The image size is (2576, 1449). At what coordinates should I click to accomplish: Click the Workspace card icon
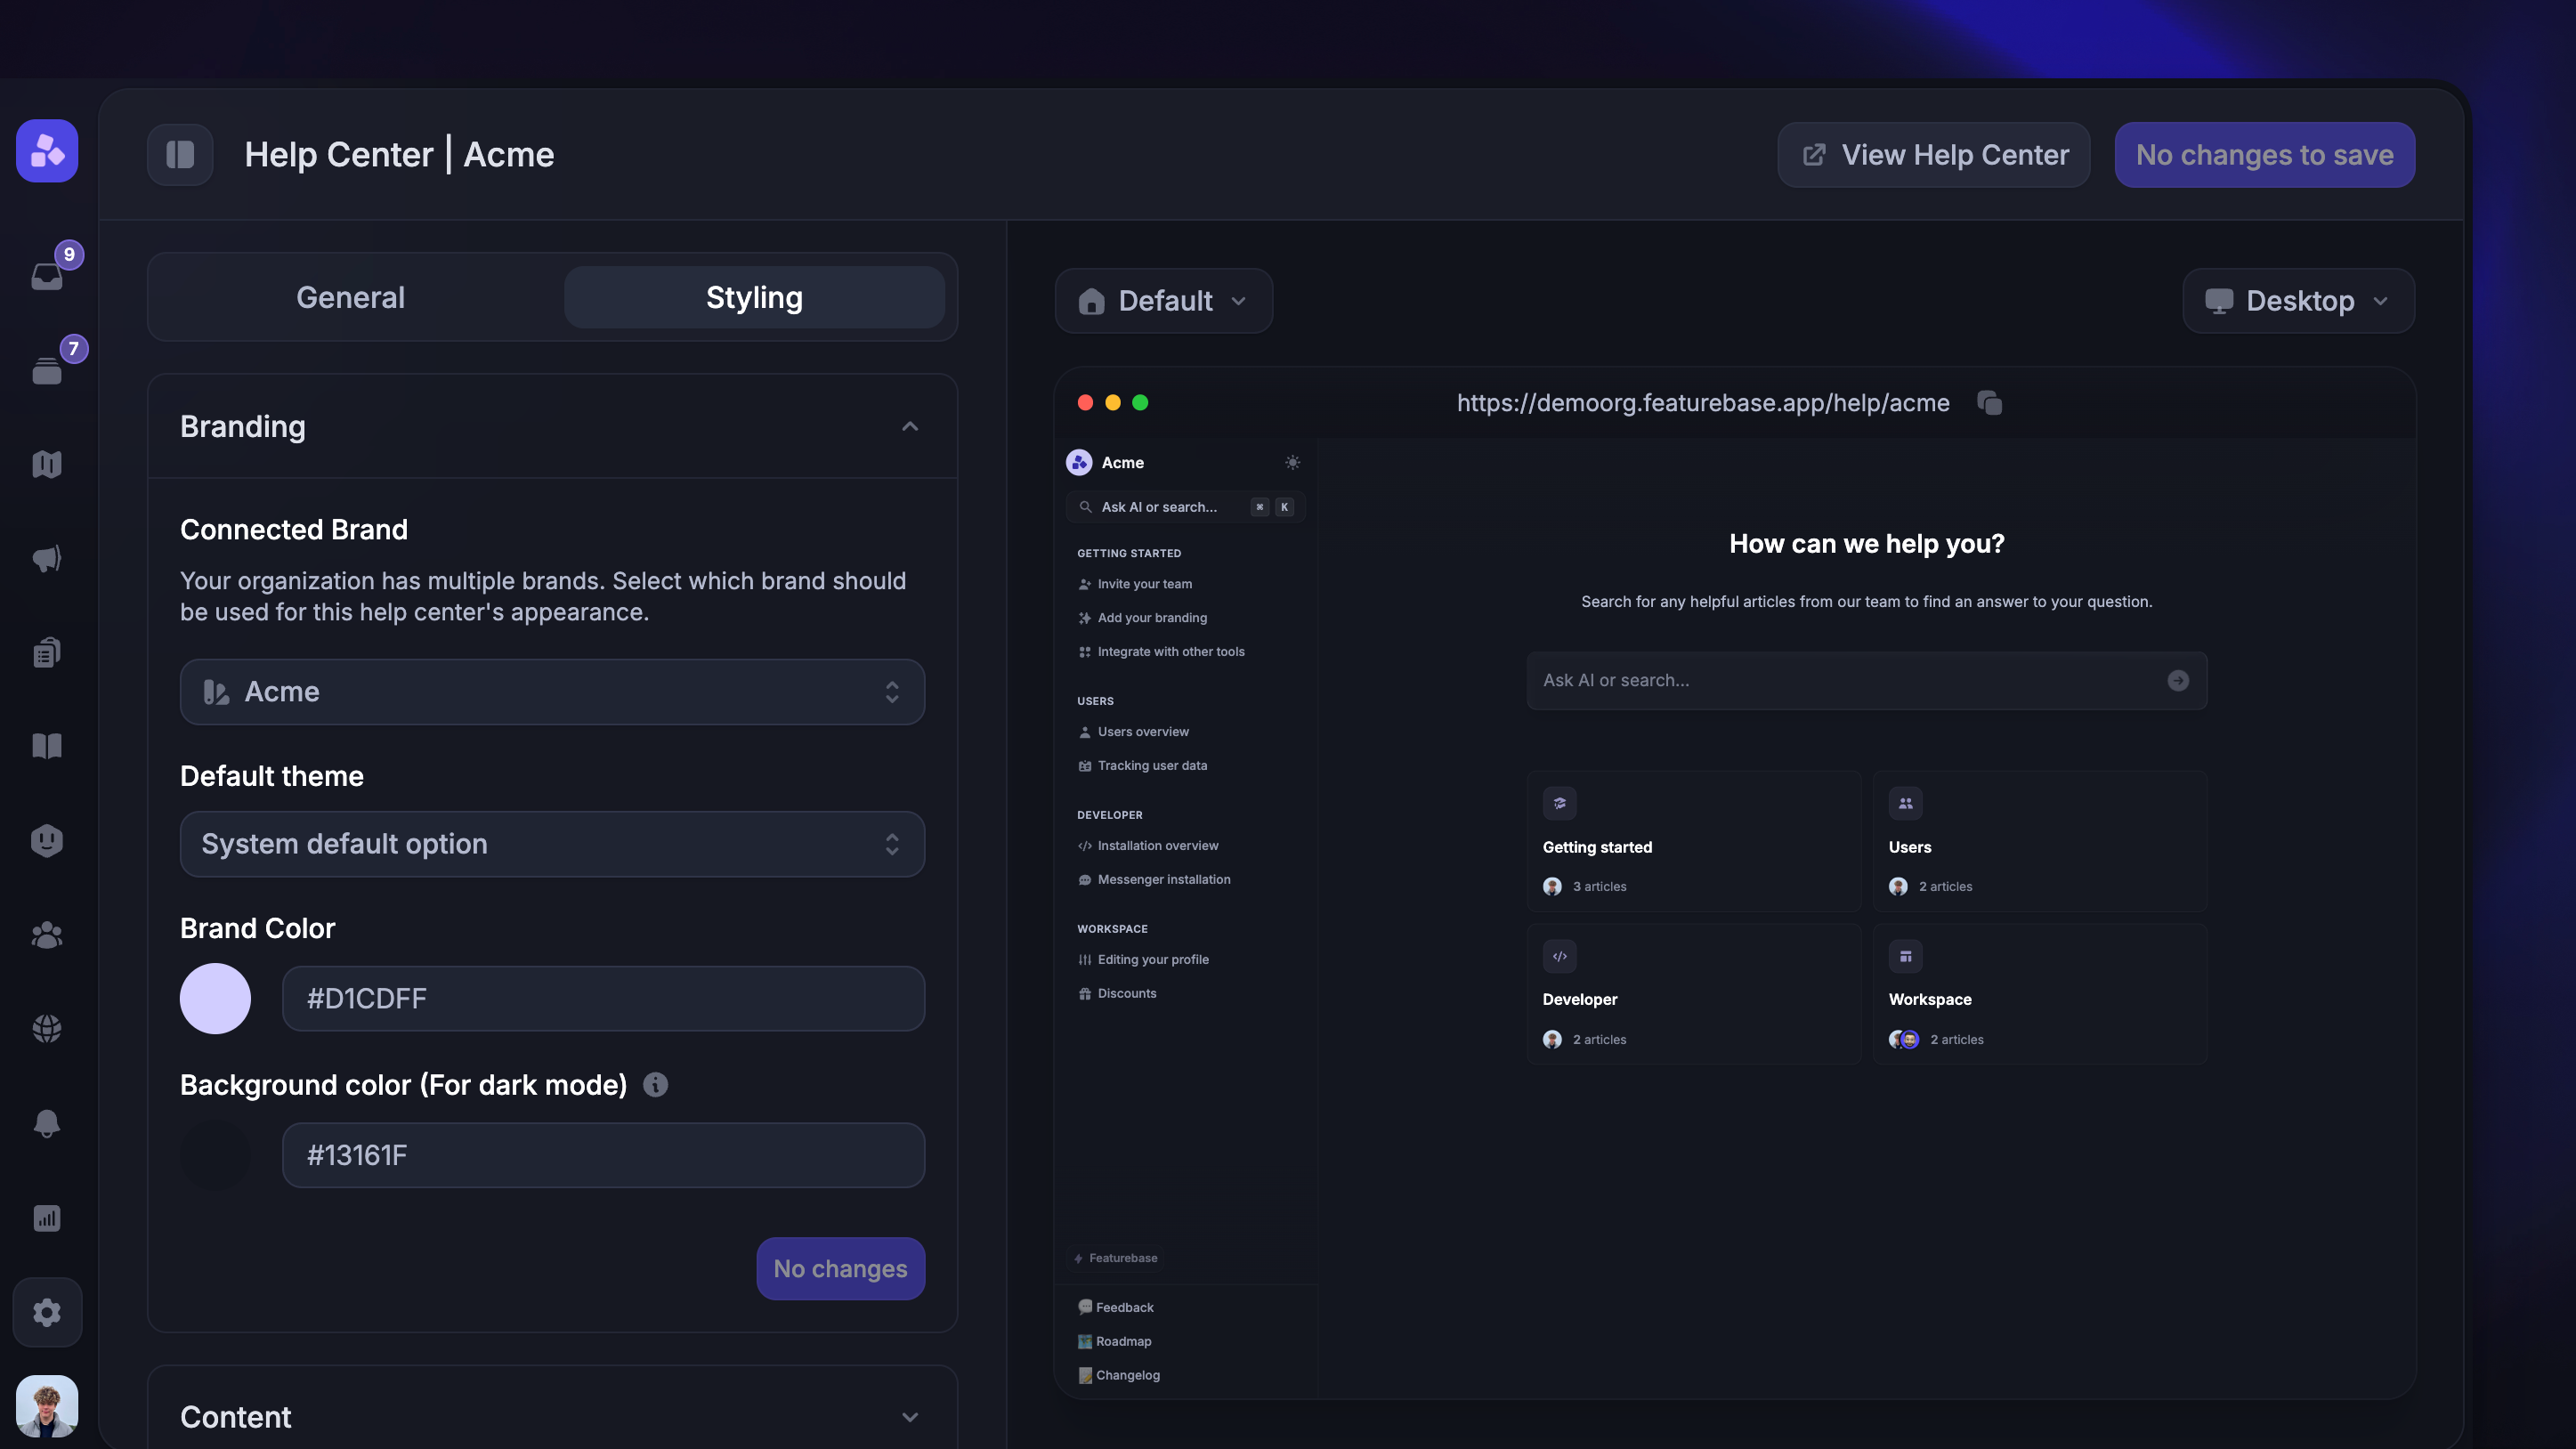click(1906, 956)
